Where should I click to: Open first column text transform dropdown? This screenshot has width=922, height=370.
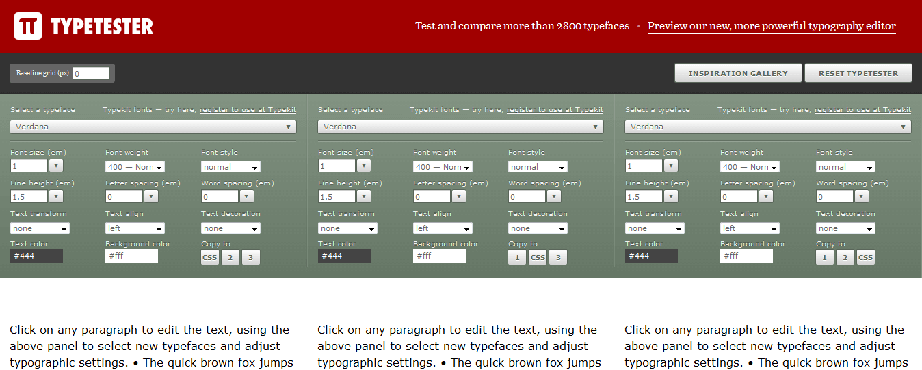(40, 228)
